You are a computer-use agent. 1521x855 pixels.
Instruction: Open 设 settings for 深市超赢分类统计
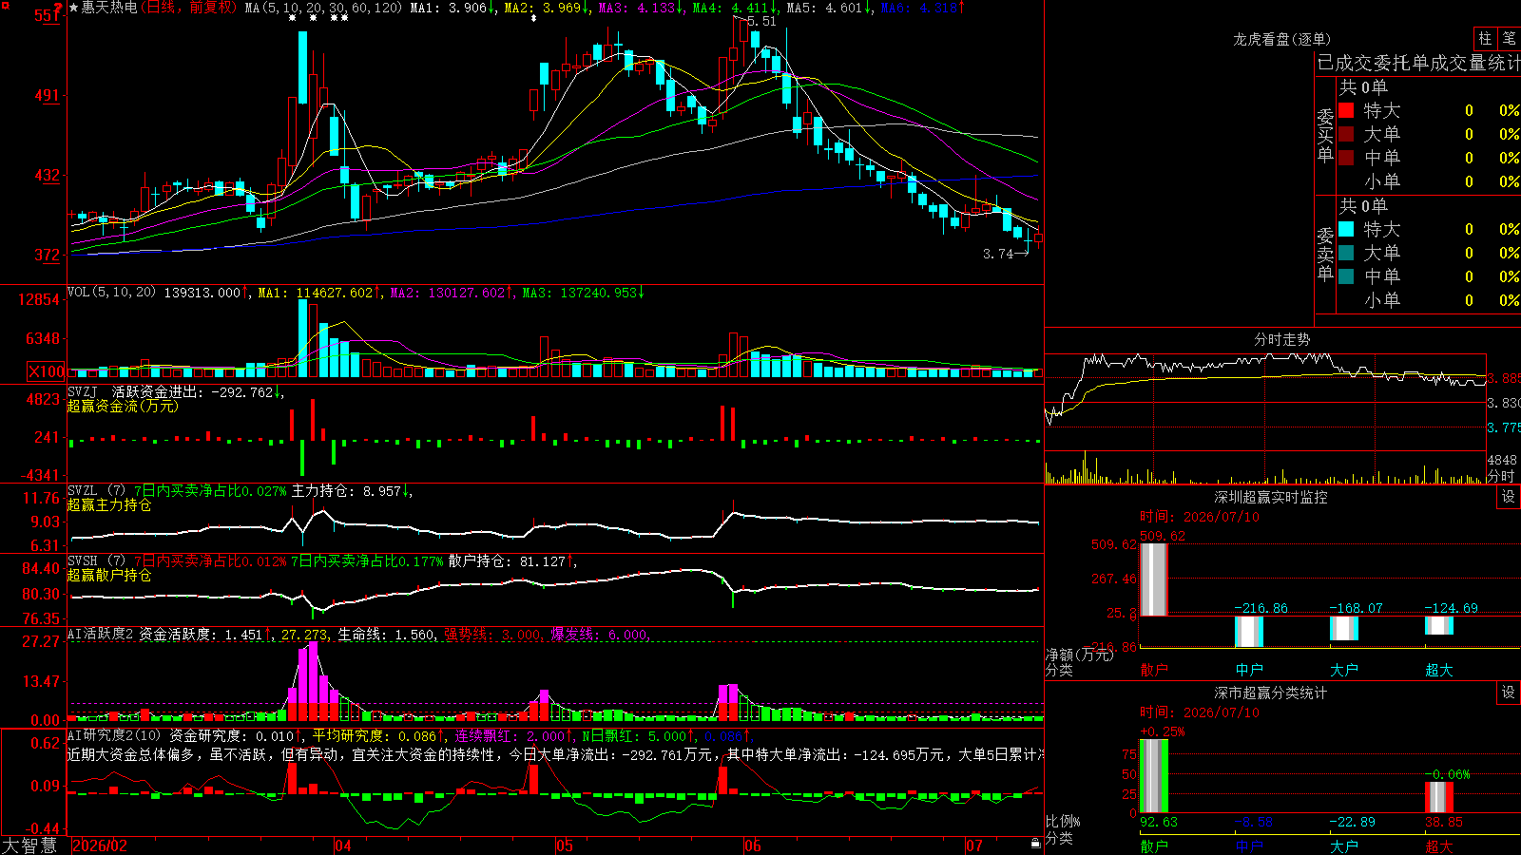point(1509,693)
